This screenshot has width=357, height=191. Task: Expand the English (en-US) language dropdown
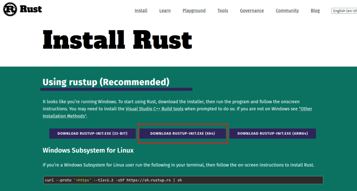[x=344, y=11]
